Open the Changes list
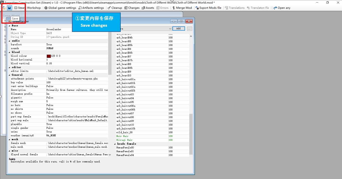This screenshot has width=342, height=179. (132, 8)
